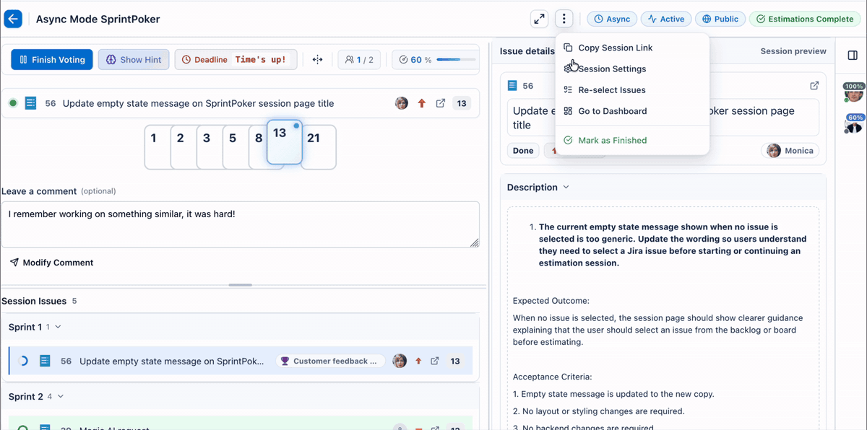Open Session Settings from menu

click(x=632, y=69)
